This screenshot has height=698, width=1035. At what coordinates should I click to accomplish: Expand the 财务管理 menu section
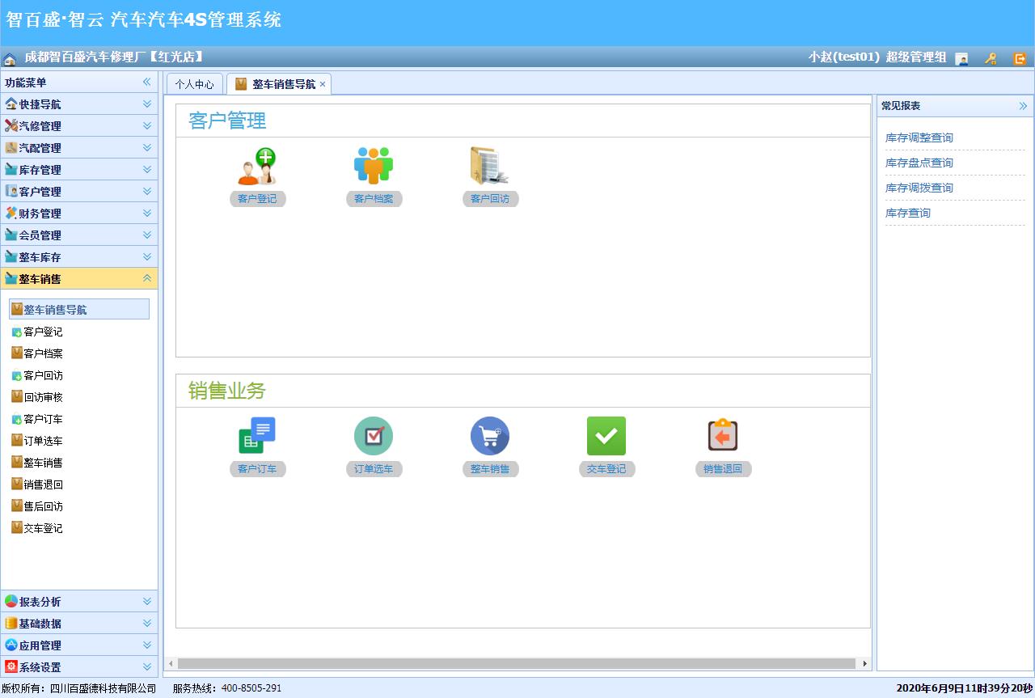(x=147, y=213)
